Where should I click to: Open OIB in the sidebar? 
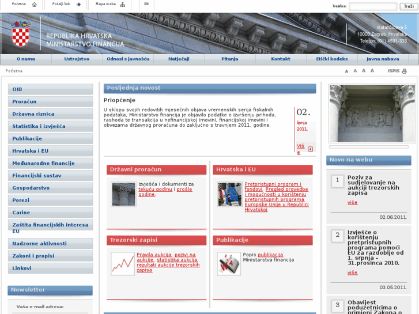coord(51,89)
